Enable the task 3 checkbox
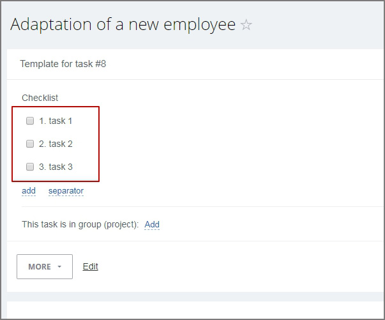This screenshot has width=385, height=320. click(x=30, y=167)
